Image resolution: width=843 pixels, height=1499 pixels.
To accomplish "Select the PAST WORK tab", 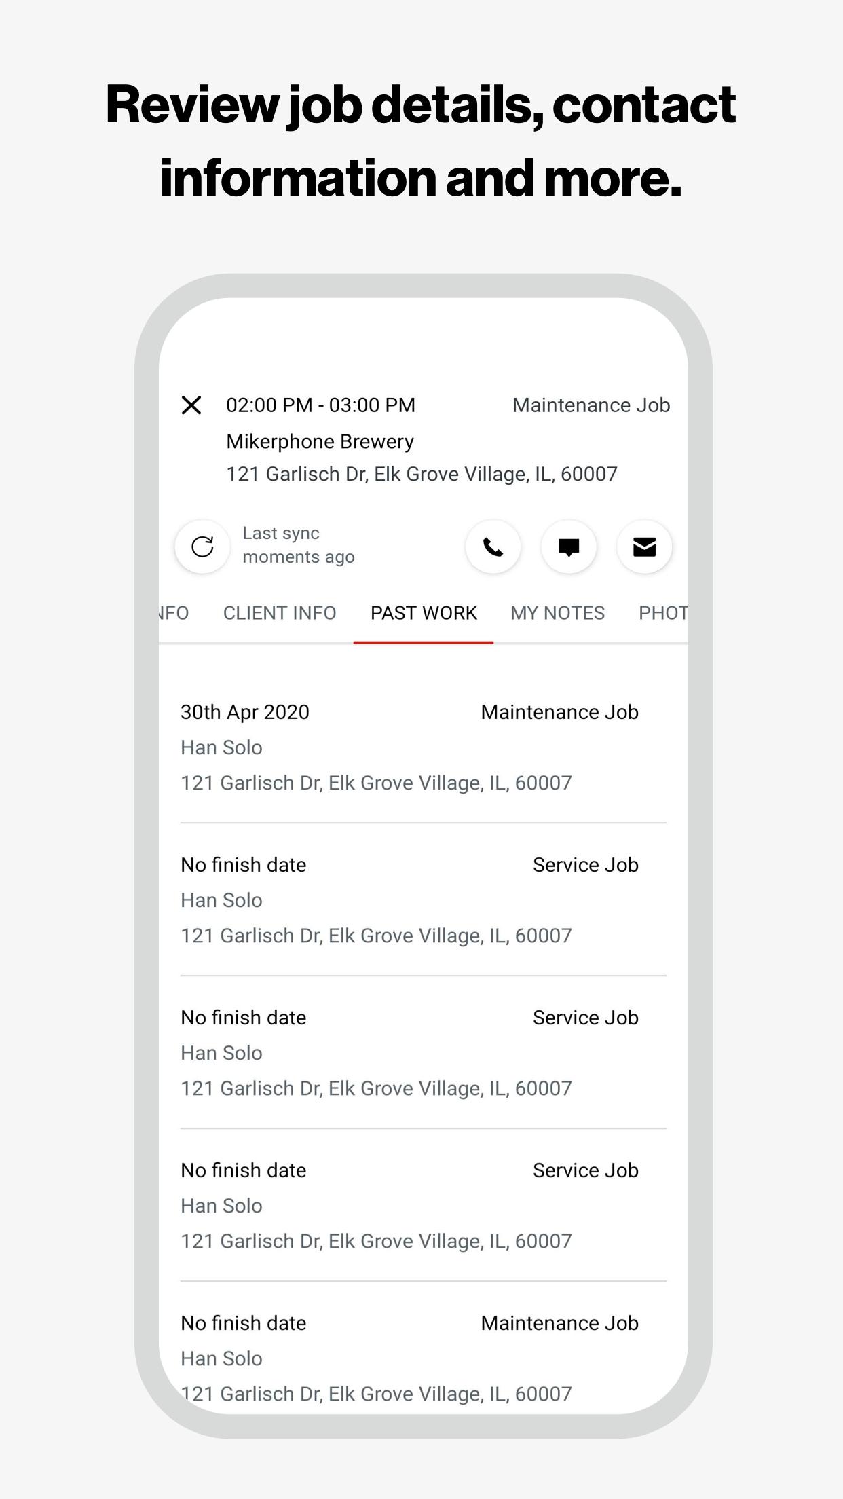I will tap(424, 613).
